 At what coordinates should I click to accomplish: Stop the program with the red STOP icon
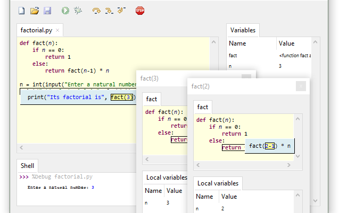pos(140,10)
